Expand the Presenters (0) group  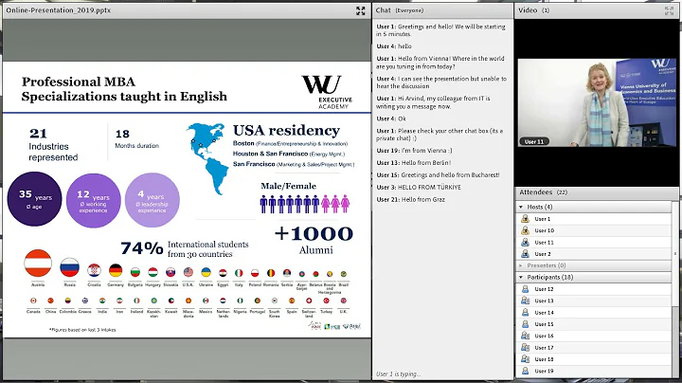click(x=521, y=265)
